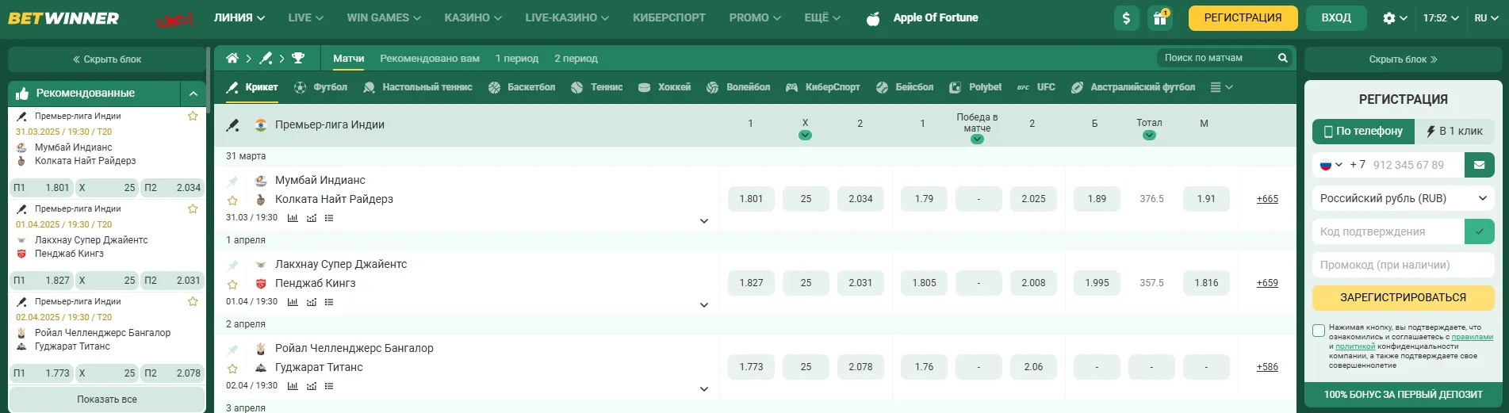The height and width of the screenshot is (413, 1509).
Task: Select odds 1.801 for Мумбай Индианс
Action: click(x=751, y=199)
